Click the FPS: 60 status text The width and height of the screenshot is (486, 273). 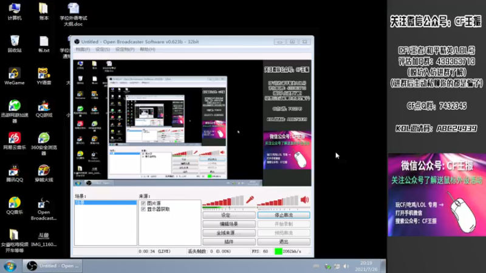260,251
